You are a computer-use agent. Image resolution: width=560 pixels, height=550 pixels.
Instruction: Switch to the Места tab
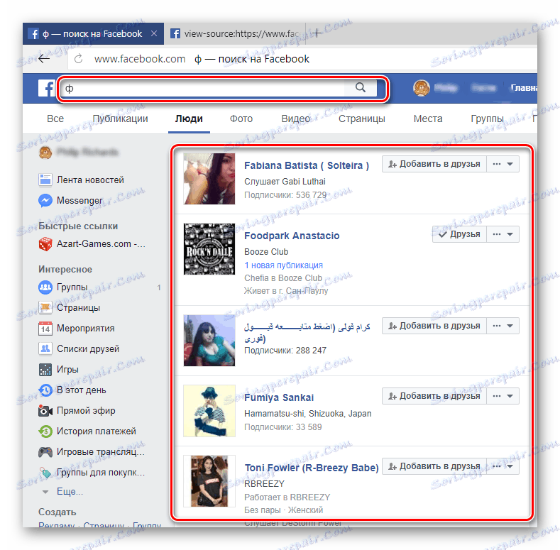pos(428,119)
